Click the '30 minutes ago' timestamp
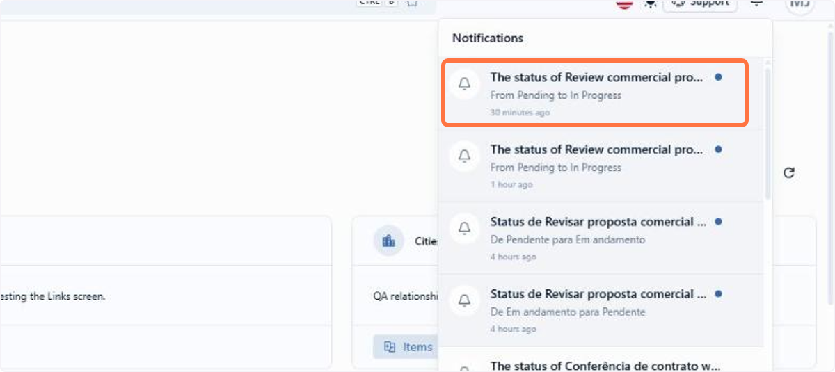835x372 pixels. [519, 113]
